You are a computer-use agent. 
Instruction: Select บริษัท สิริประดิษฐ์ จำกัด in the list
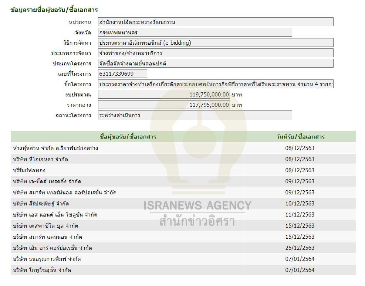pyautogui.click(x=41, y=204)
